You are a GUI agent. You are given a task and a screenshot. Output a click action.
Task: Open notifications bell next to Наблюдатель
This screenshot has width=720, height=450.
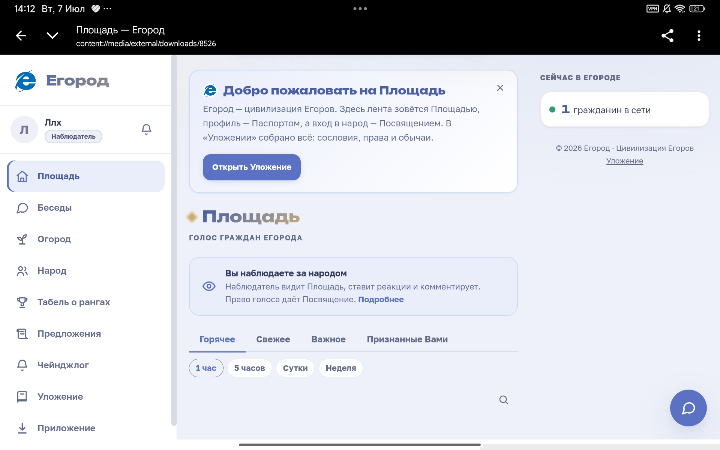click(146, 129)
